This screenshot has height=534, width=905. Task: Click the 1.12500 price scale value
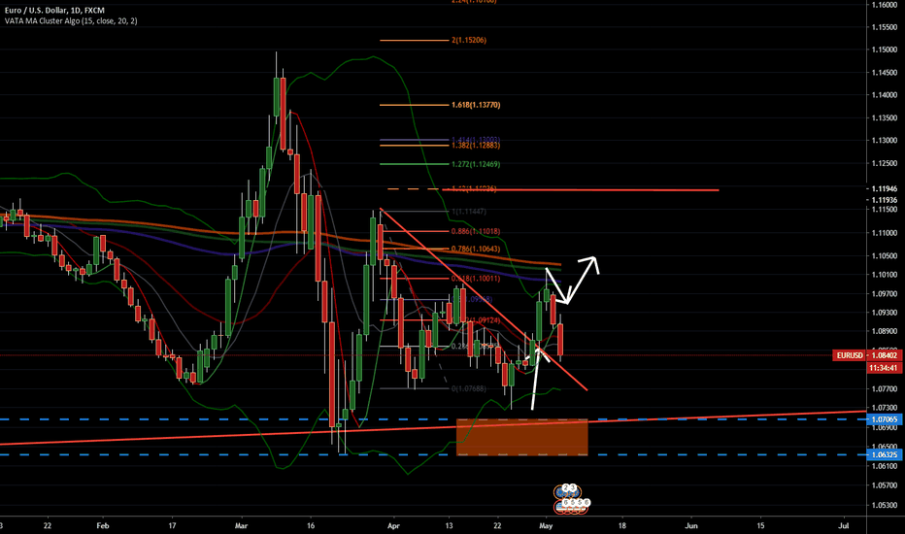coord(885,163)
